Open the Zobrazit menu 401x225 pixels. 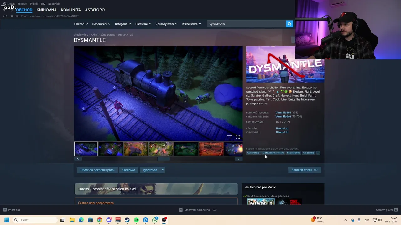tap(22, 4)
